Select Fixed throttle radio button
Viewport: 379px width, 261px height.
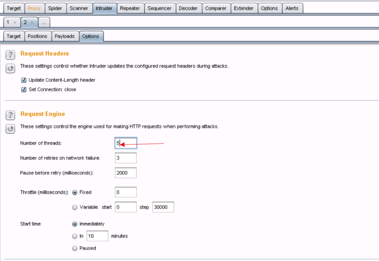75,193
